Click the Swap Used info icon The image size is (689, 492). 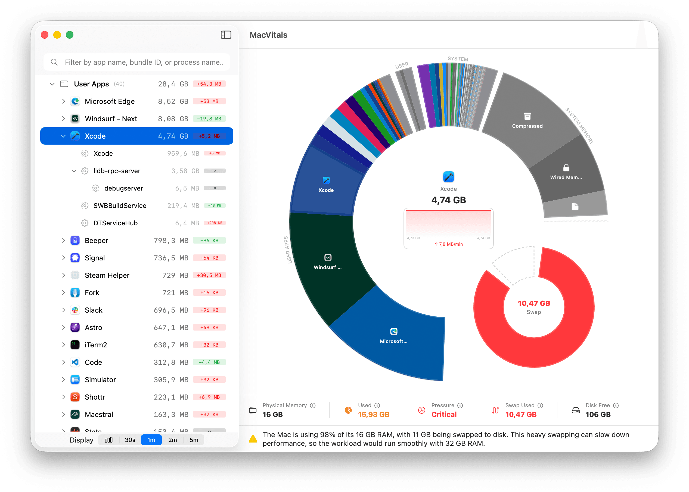pos(540,405)
